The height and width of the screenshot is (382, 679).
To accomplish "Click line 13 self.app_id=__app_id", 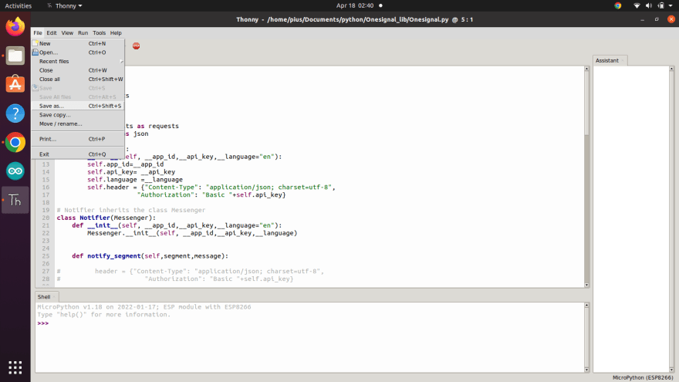I will click(126, 164).
